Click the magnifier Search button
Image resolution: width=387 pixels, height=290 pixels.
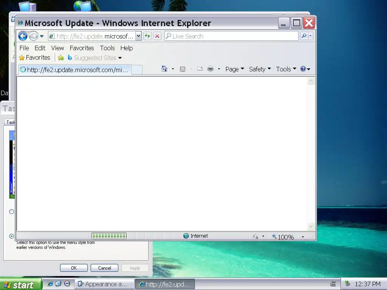304,36
